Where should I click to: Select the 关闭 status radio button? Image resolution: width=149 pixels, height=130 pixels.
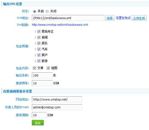pos(47,11)
